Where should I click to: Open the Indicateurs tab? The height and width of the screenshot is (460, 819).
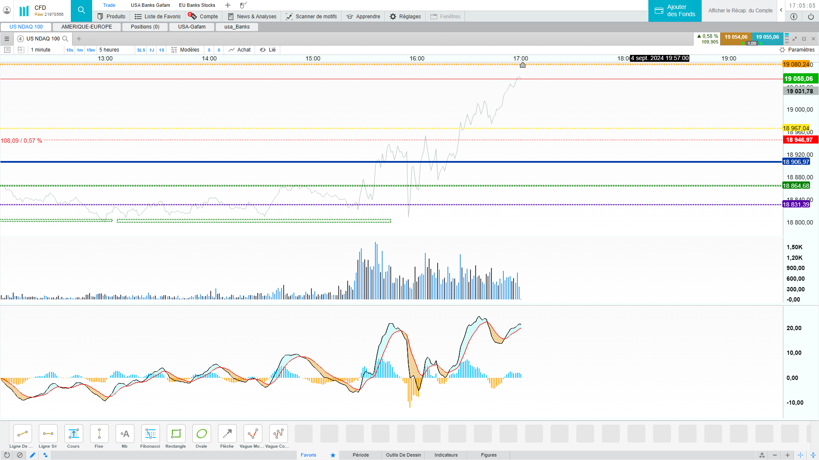click(446, 455)
